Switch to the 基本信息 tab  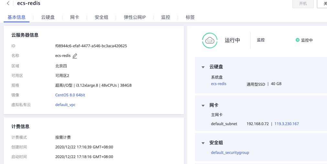[16, 17]
